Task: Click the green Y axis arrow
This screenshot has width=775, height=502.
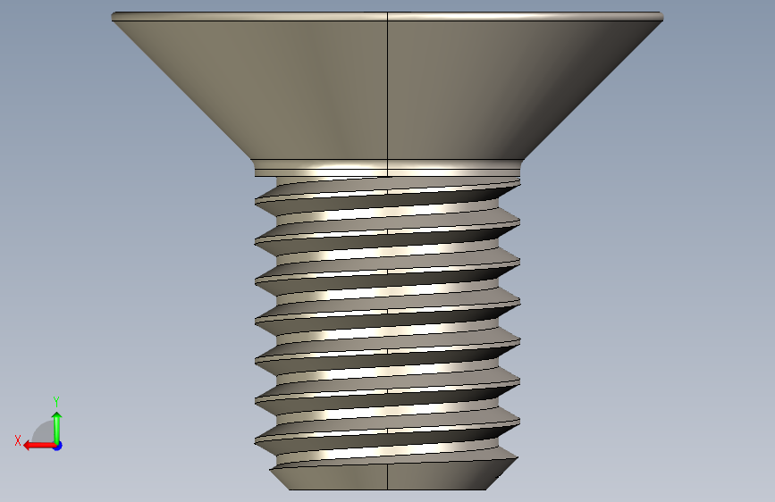Action: [57, 427]
